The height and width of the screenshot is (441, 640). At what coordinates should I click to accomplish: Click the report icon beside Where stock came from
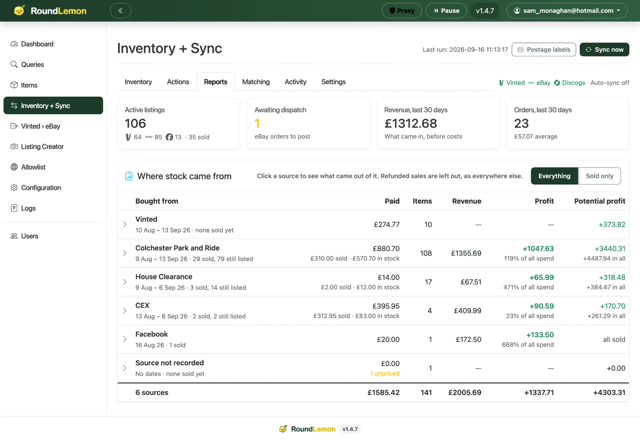click(x=129, y=176)
